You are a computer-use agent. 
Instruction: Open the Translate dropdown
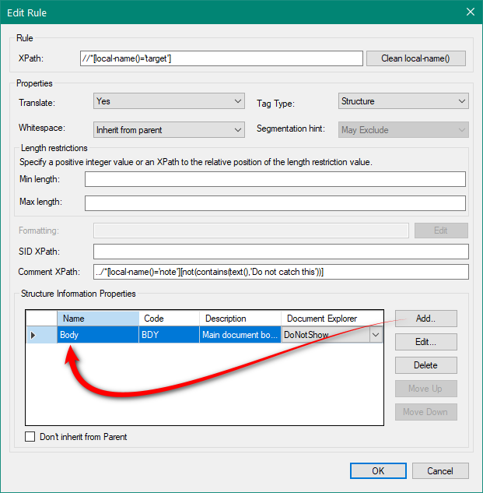pyautogui.click(x=169, y=101)
